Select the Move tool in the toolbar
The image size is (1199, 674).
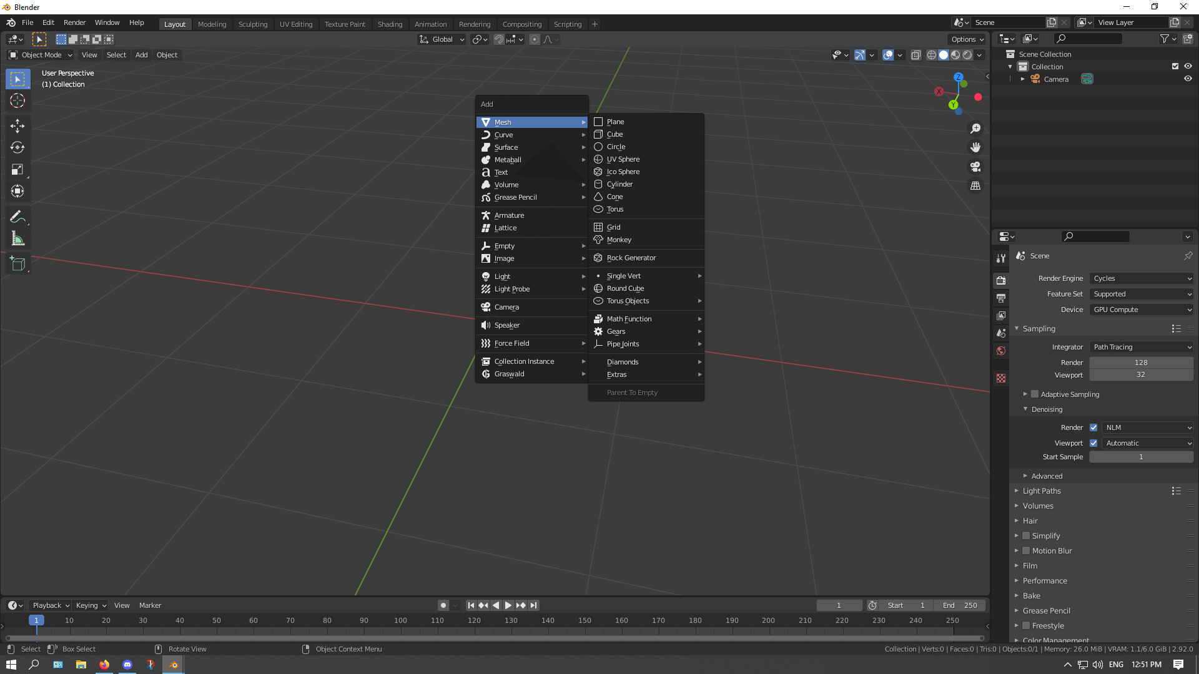(17, 126)
